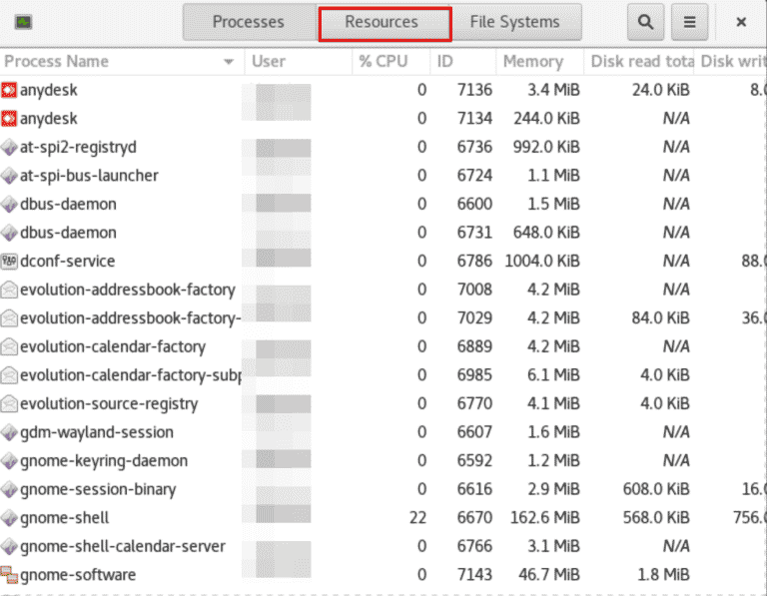Image resolution: width=767 pixels, height=596 pixels.
Task: Click the anydesk icon for ID 7136
Action: tap(9, 90)
